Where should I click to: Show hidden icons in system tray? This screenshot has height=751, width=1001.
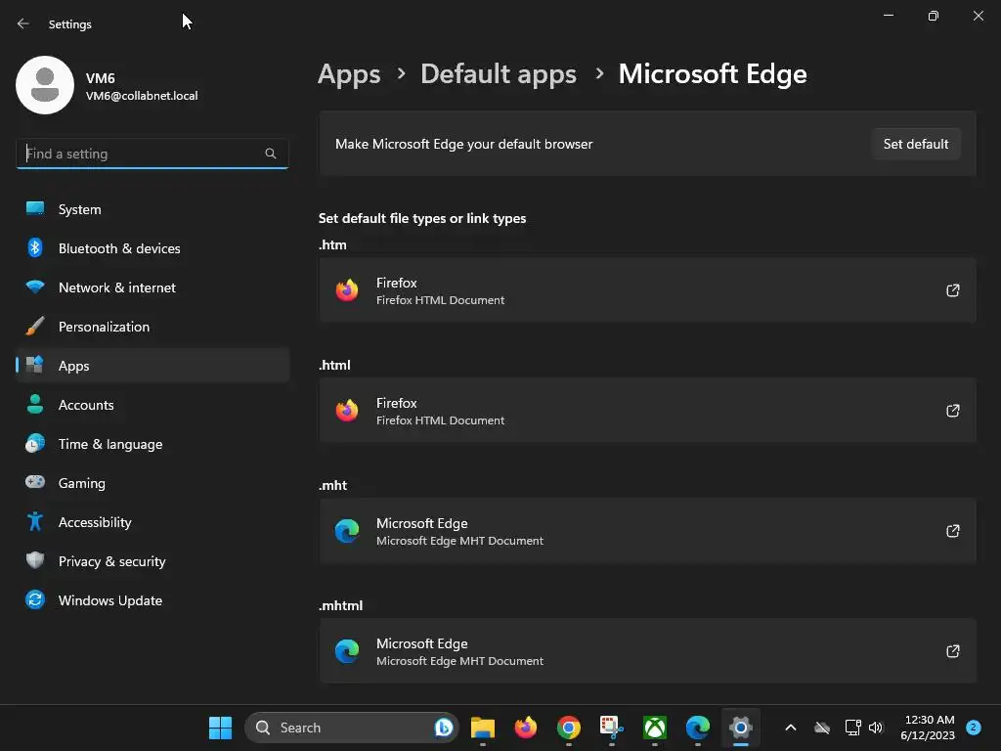(x=790, y=728)
